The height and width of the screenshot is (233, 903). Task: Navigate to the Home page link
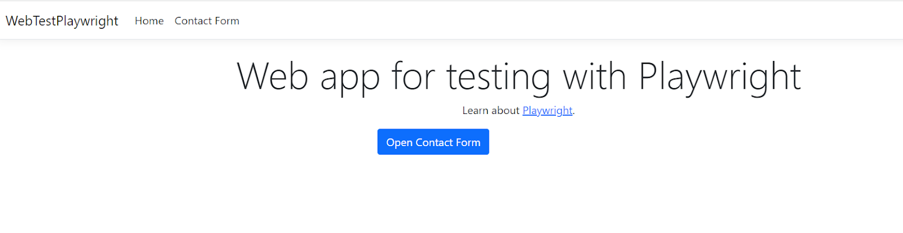149,21
